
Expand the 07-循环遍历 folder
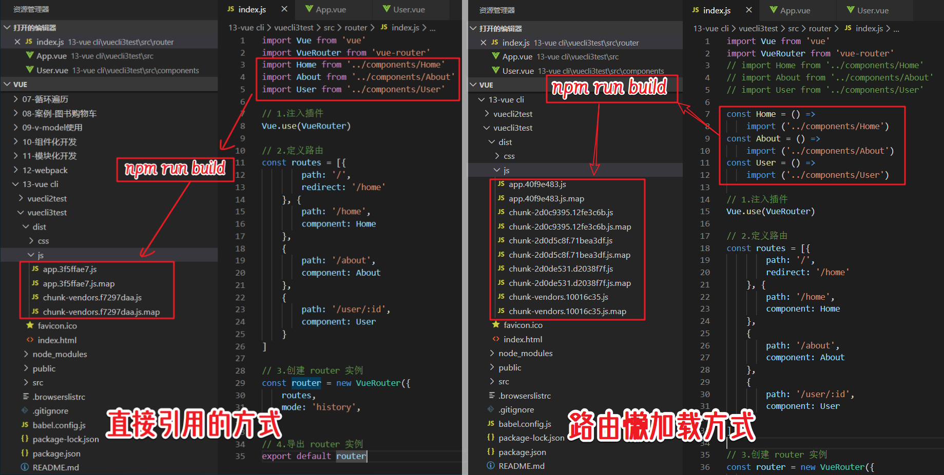pyautogui.click(x=16, y=99)
